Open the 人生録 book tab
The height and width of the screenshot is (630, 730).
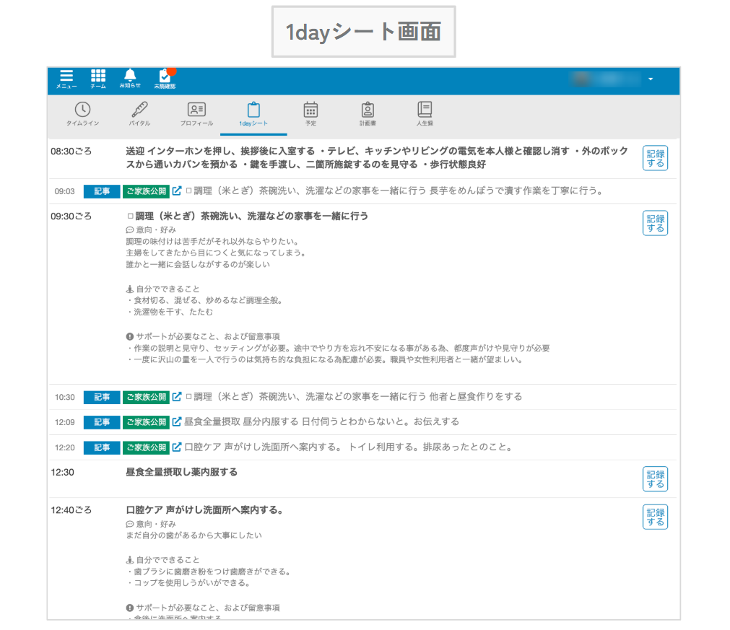tap(425, 113)
